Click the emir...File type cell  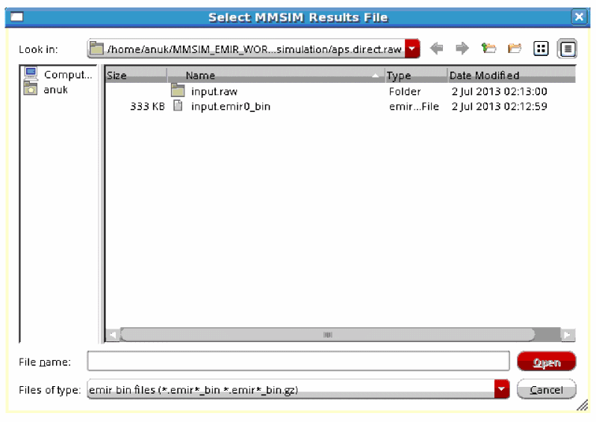tap(414, 107)
